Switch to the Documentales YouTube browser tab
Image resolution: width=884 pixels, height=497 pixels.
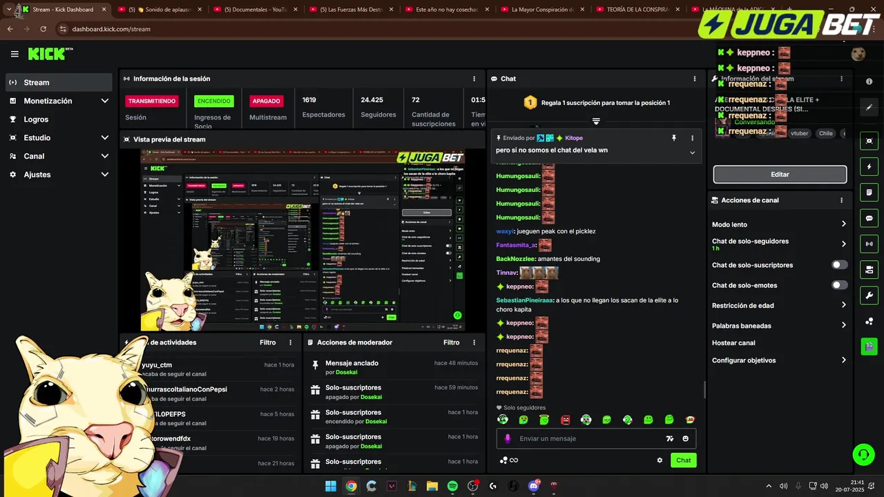pyautogui.click(x=255, y=10)
